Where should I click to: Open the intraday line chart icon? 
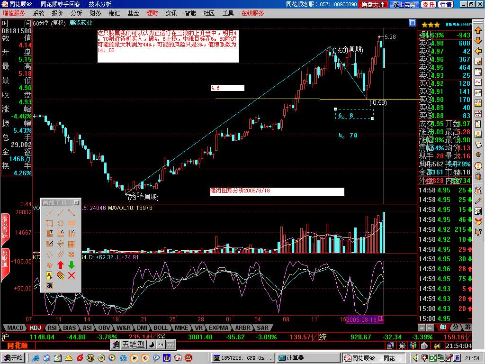click(478, 82)
